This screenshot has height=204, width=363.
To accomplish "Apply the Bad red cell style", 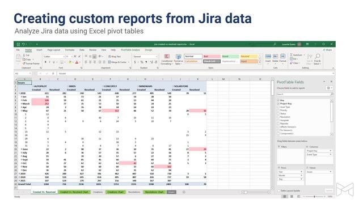I will click(x=212, y=57).
